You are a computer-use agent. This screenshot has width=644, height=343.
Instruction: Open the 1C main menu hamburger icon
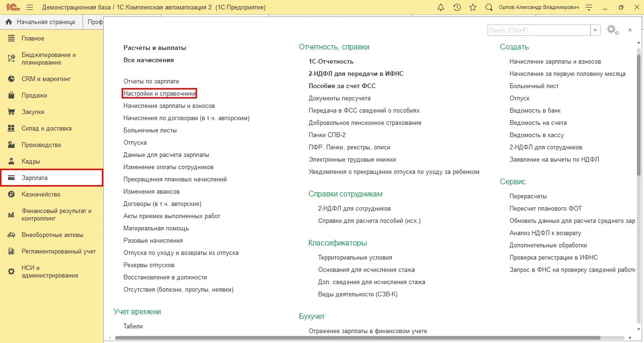pos(30,8)
